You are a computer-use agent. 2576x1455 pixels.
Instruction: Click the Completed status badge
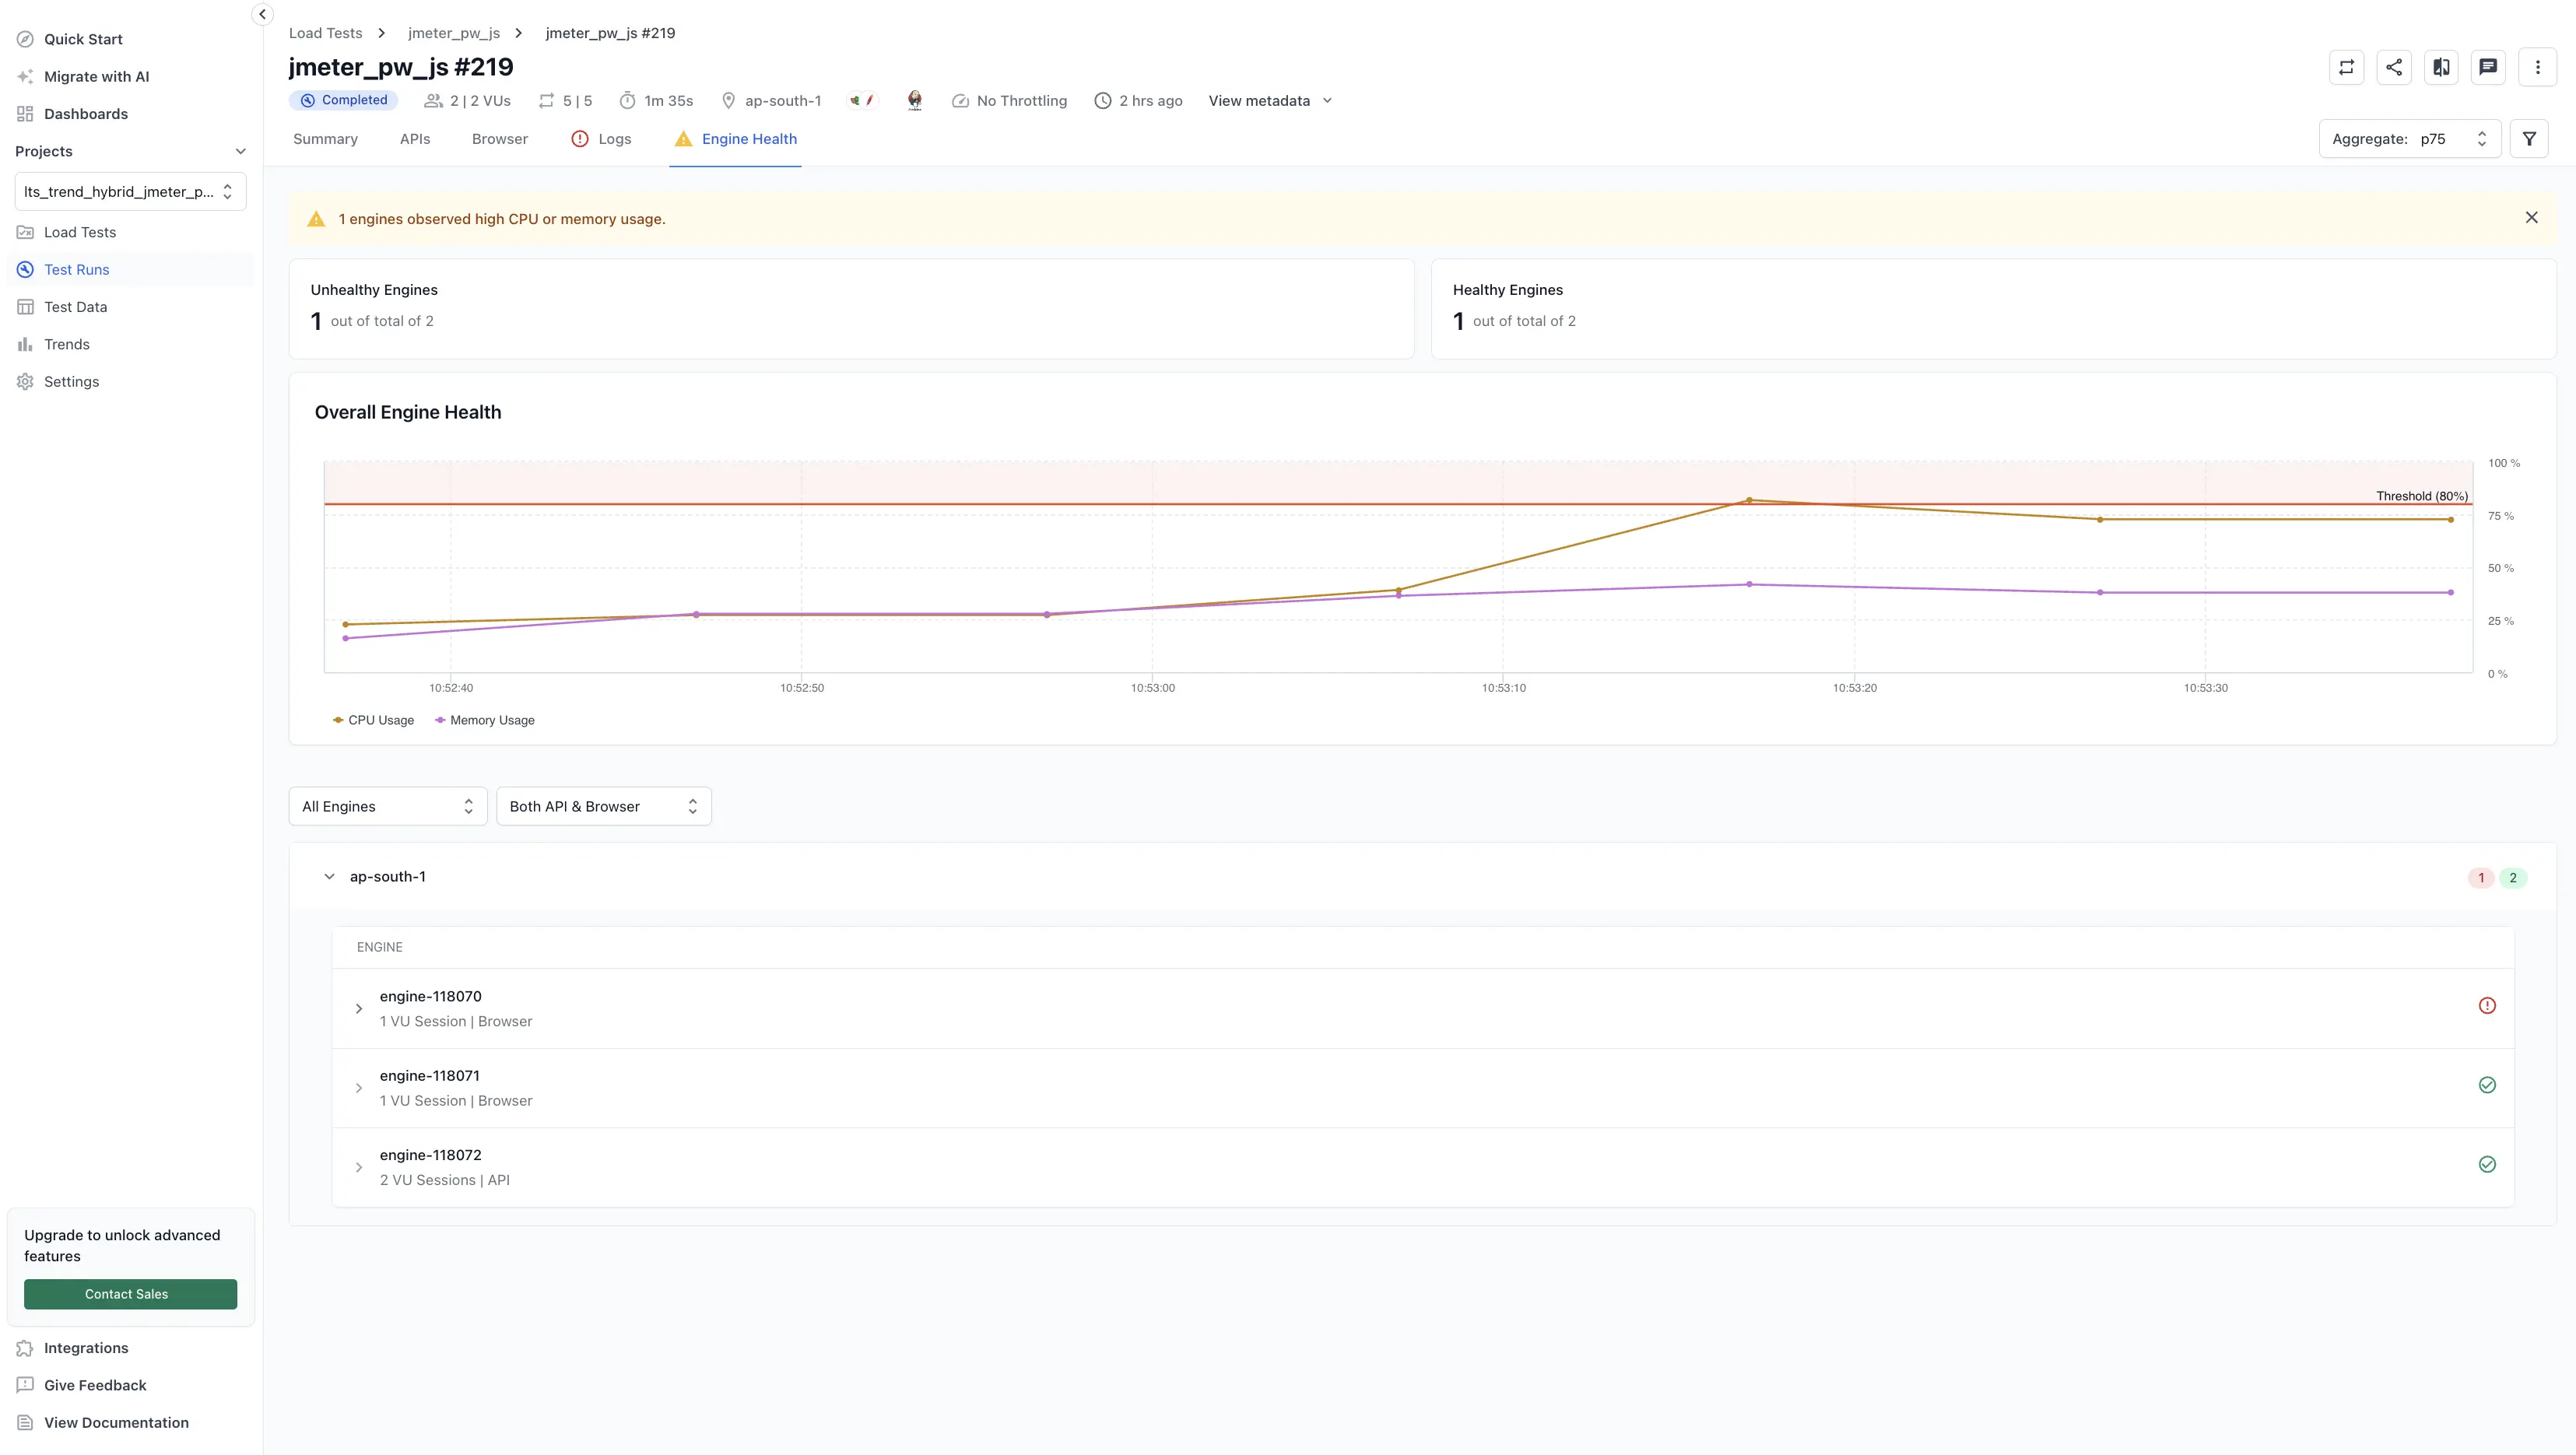[344, 100]
